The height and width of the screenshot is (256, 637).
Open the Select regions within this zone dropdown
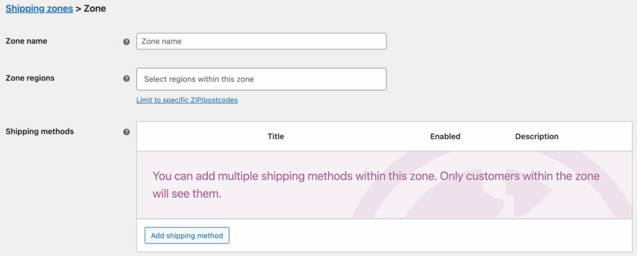click(261, 79)
